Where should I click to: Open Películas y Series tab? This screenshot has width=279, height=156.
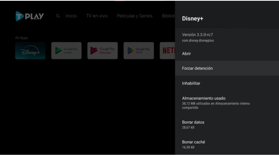(x=135, y=16)
